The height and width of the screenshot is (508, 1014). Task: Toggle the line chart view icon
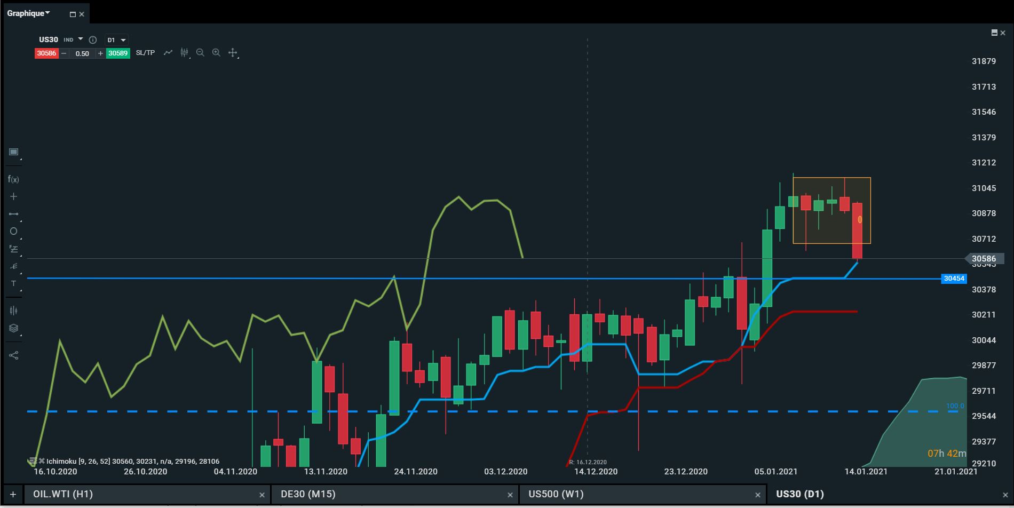click(168, 52)
